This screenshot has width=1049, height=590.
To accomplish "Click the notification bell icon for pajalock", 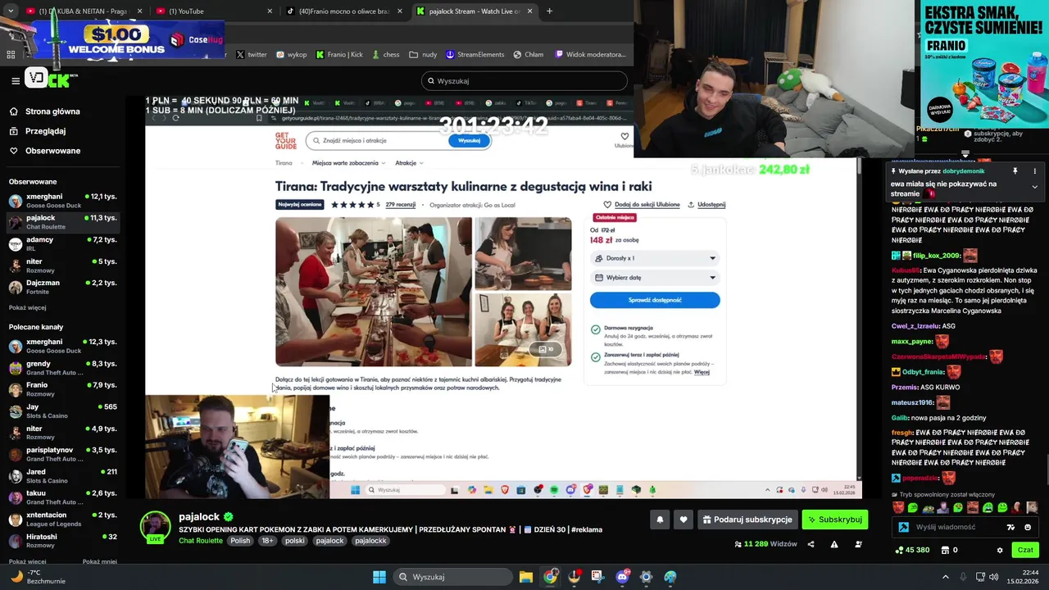I will (660, 520).
